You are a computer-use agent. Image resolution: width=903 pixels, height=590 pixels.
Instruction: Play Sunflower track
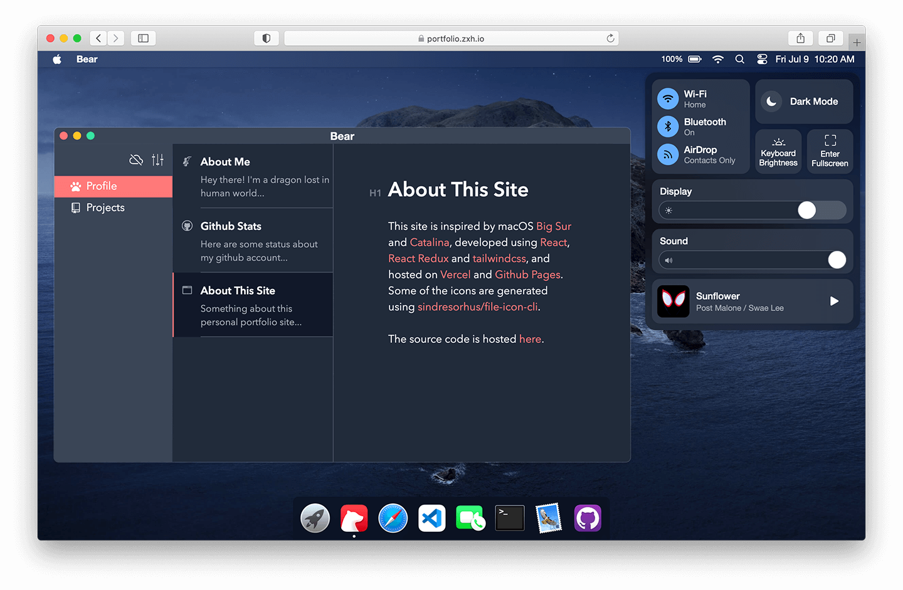[x=834, y=301]
